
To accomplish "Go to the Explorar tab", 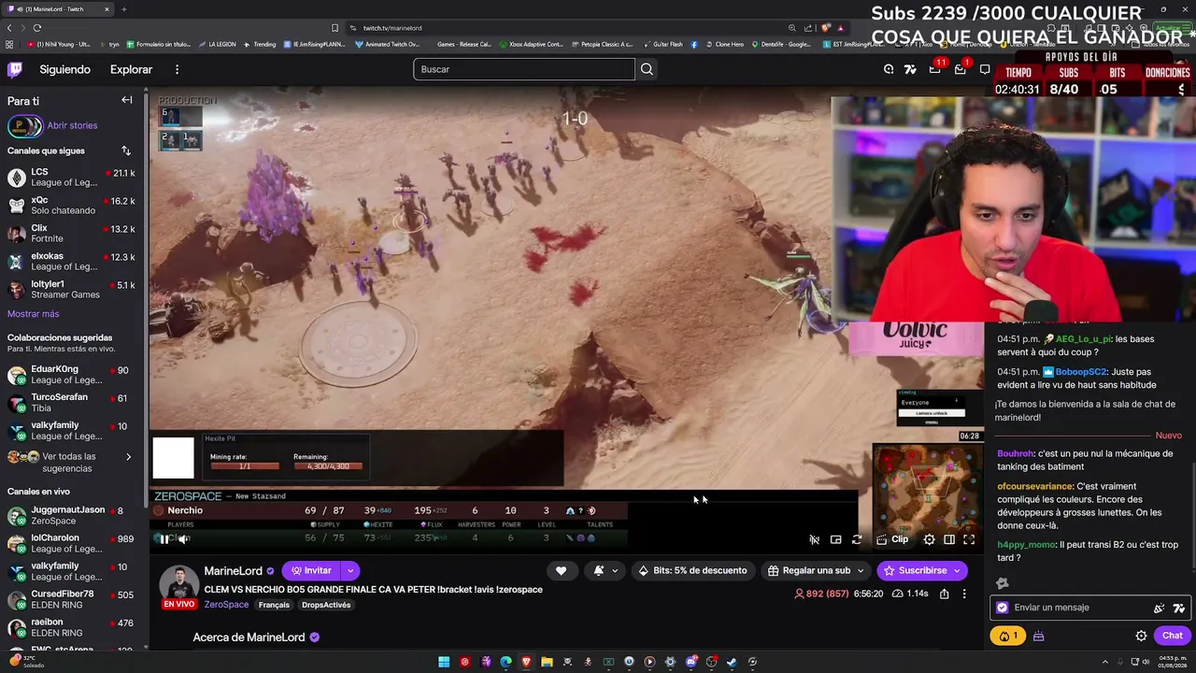I will [x=131, y=69].
